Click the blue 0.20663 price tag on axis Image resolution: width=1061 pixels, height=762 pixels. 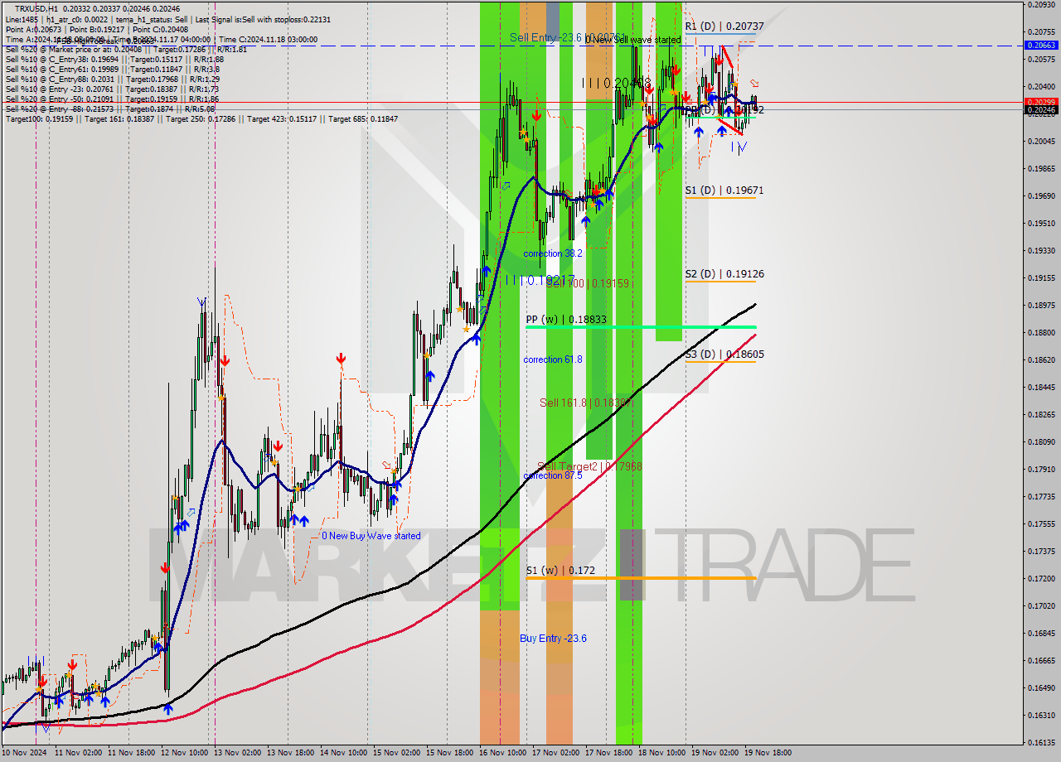(1040, 46)
